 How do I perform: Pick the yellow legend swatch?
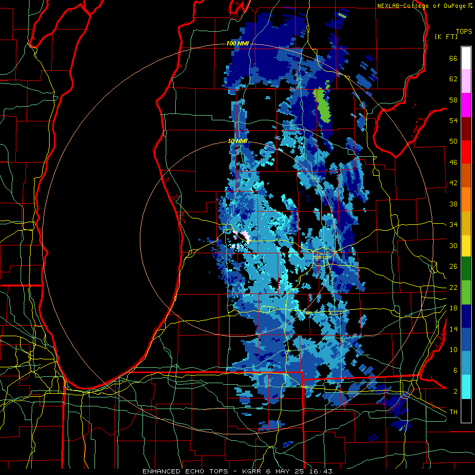(466, 246)
